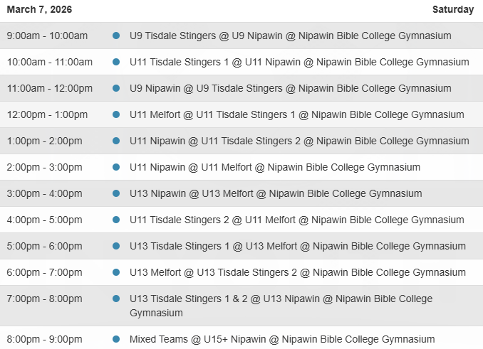Open the U11 Nipawin @ U11 Melfort game
The width and height of the screenshot is (483, 349).
tap(275, 167)
